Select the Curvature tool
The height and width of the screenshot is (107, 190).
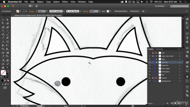(7, 27)
